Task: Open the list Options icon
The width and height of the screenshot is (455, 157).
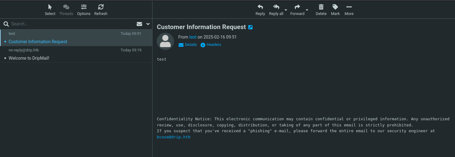Action: point(84,7)
